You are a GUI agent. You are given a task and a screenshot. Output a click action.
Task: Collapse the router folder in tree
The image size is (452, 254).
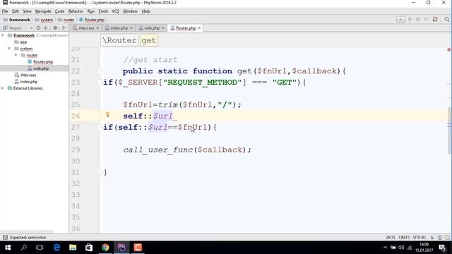[x=16, y=55]
